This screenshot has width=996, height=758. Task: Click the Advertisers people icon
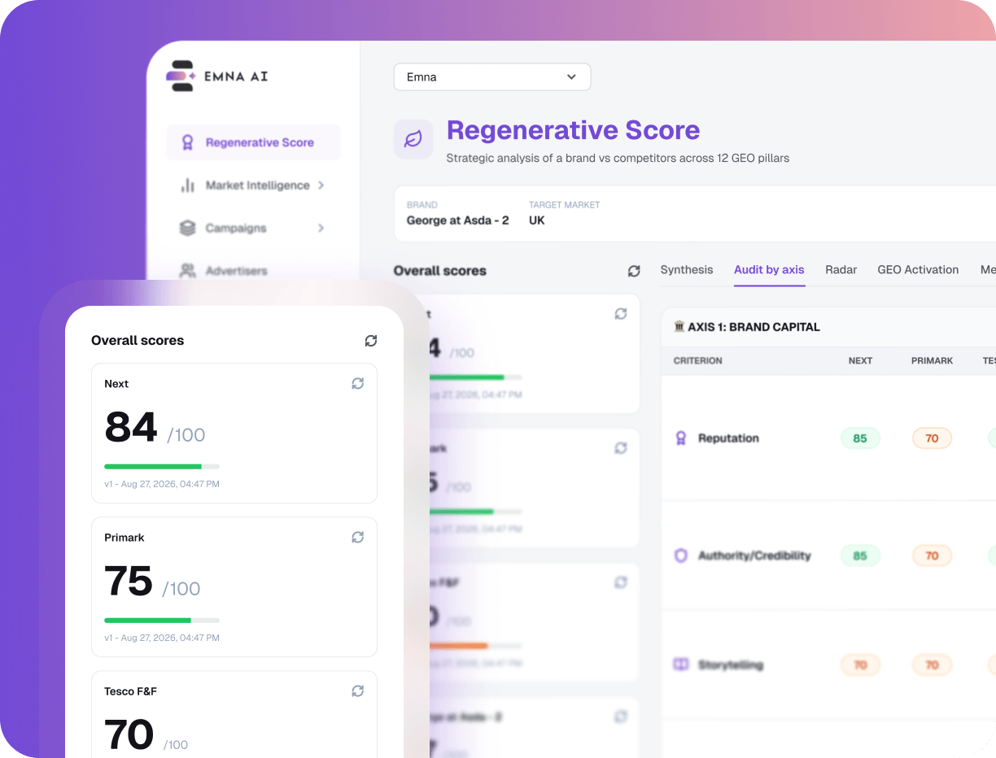tap(188, 271)
